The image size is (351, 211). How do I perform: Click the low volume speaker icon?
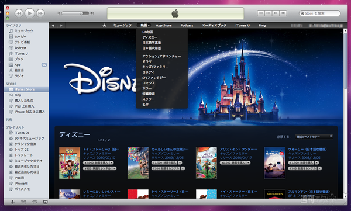tap(59, 13)
